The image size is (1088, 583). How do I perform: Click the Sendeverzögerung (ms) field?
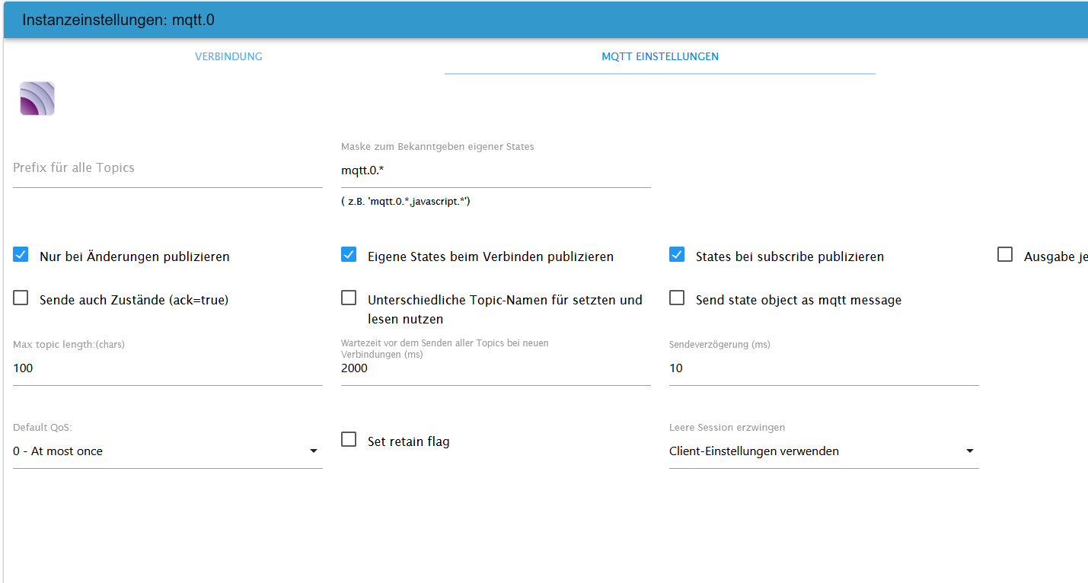(824, 368)
